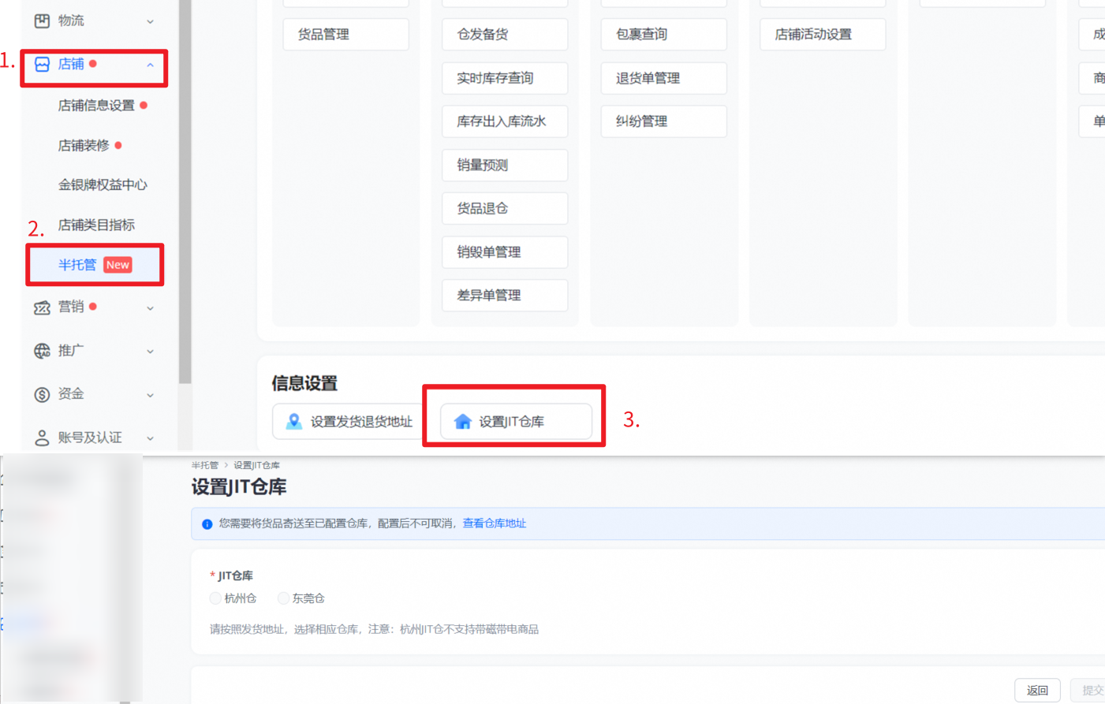Click 设置JIT仓库 in the breadcrumb
This screenshot has height=704, width=1105.
click(x=256, y=465)
